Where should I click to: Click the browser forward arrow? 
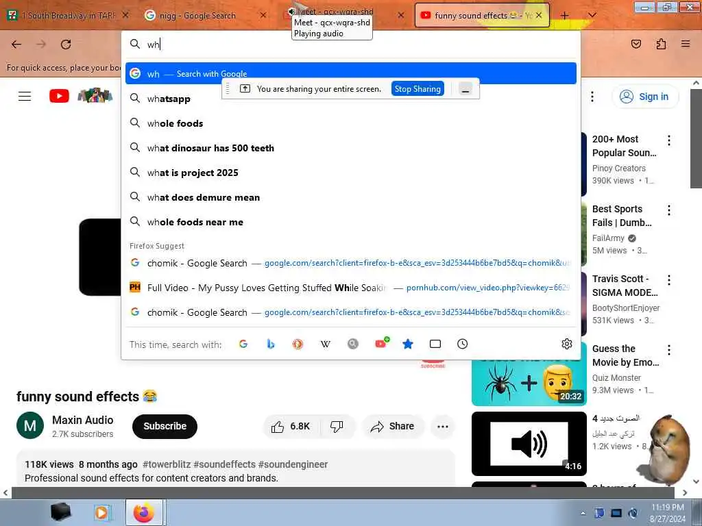(41, 45)
